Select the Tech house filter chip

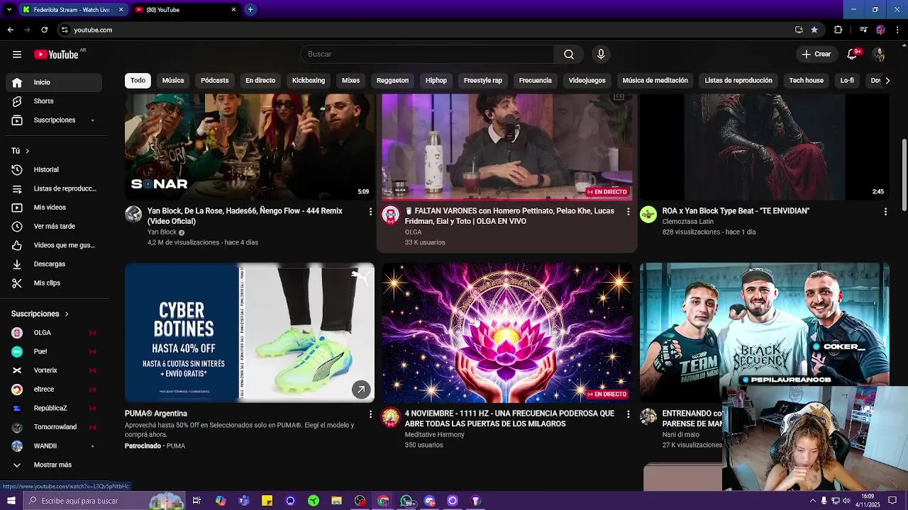807,81
